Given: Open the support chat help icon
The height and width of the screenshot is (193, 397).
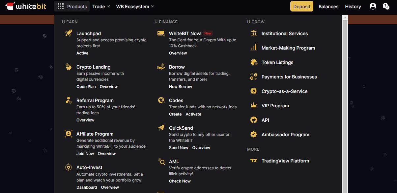Looking at the screenshot, I should click(x=386, y=6).
